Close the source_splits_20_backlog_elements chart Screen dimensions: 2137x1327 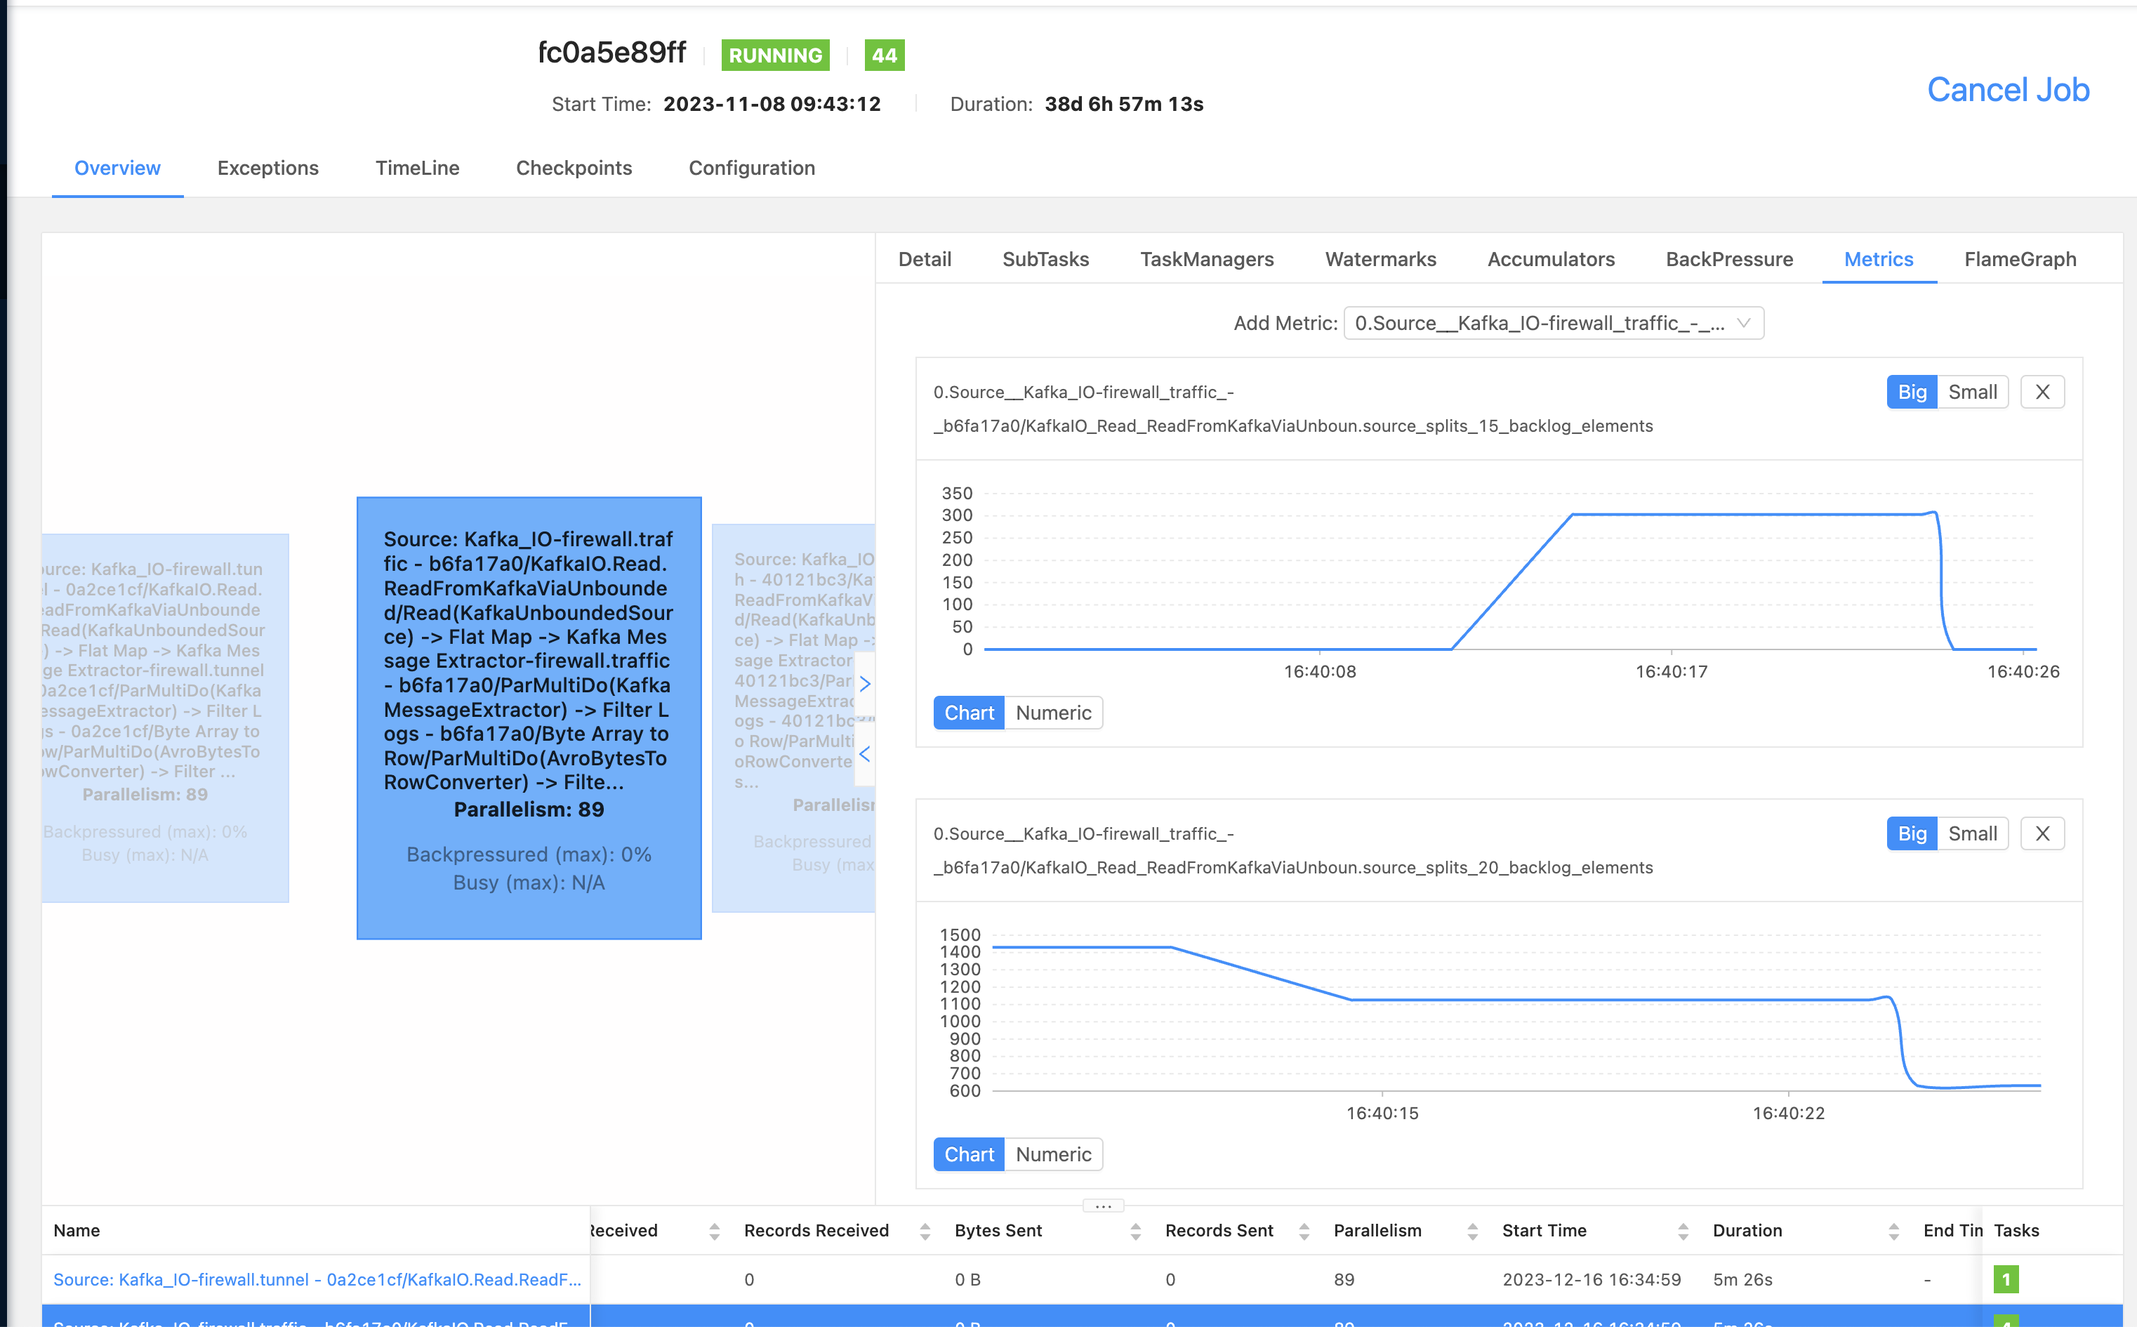click(x=2042, y=833)
